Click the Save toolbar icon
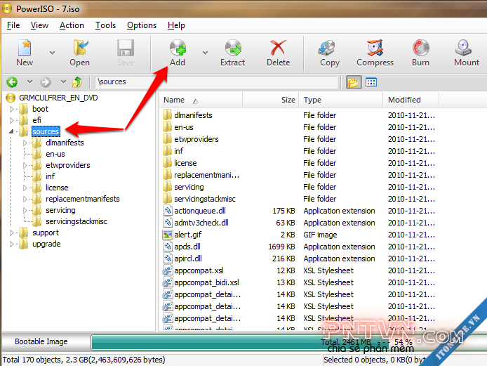487x366 pixels. [126, 48]
